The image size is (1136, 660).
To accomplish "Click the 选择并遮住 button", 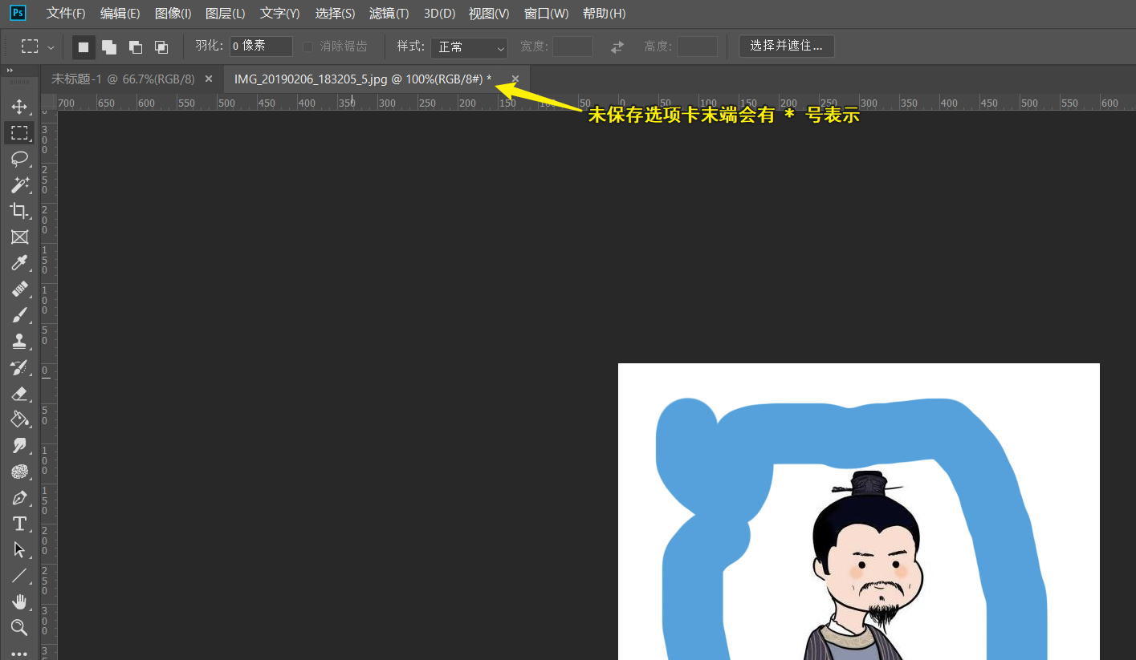I will coord(786,47).
